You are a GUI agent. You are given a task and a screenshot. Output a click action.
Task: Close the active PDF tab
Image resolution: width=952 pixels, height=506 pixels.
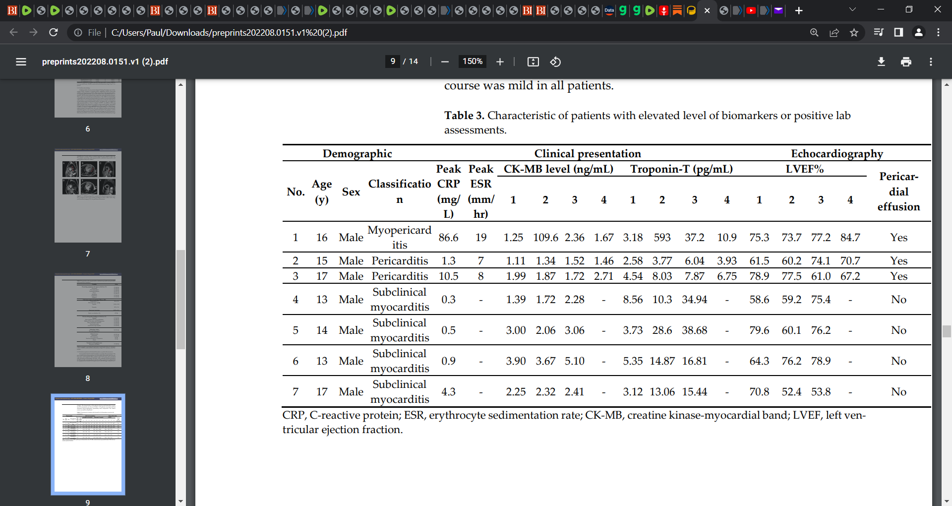(707, 10)
